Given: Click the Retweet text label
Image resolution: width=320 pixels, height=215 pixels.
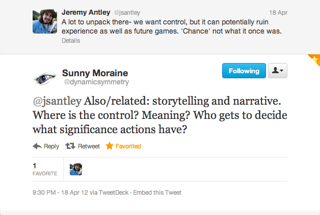Looking at the screenshot, I should point(89,146).
